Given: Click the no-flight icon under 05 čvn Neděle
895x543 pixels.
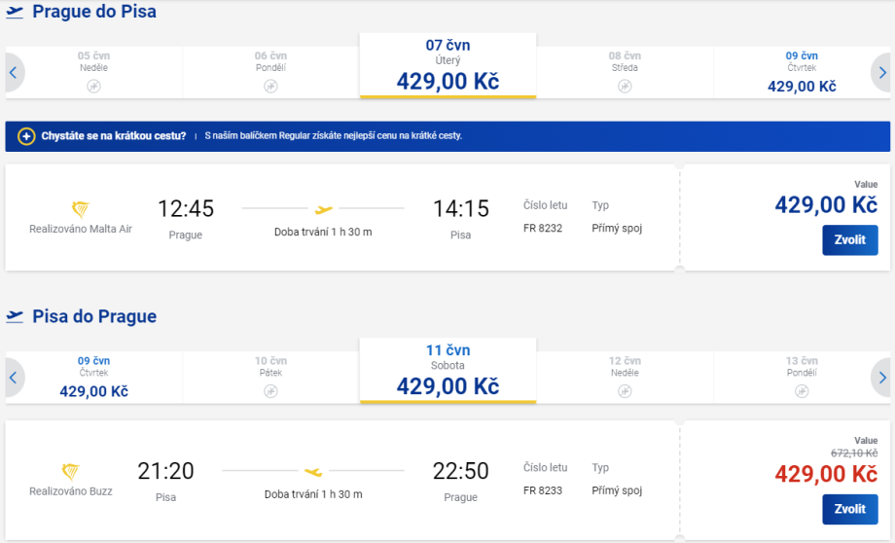Looking at the screenshot, I should 93,86.
